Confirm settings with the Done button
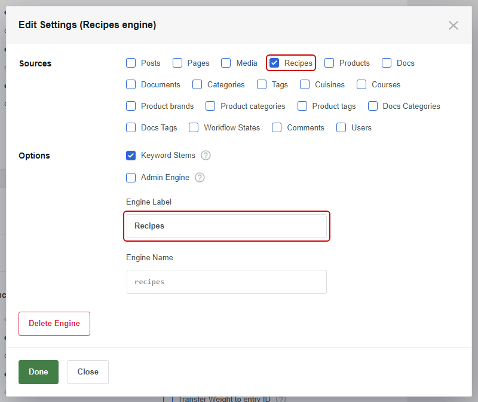This screenshot has width=478, height=402. pos(38,371)
